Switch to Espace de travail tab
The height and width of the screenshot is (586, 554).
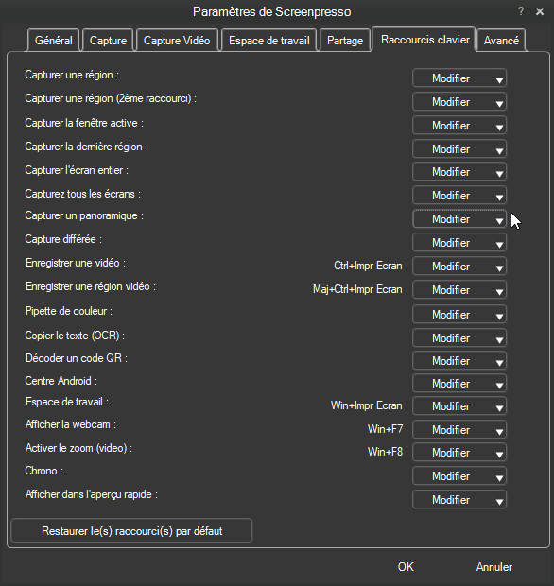(x=269, y=41)
